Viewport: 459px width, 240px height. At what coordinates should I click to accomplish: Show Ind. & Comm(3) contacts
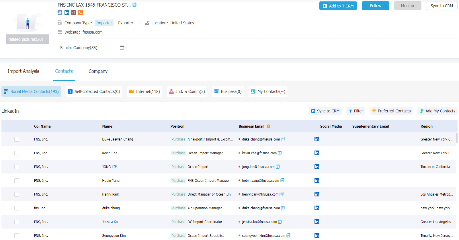click(187, 91)
